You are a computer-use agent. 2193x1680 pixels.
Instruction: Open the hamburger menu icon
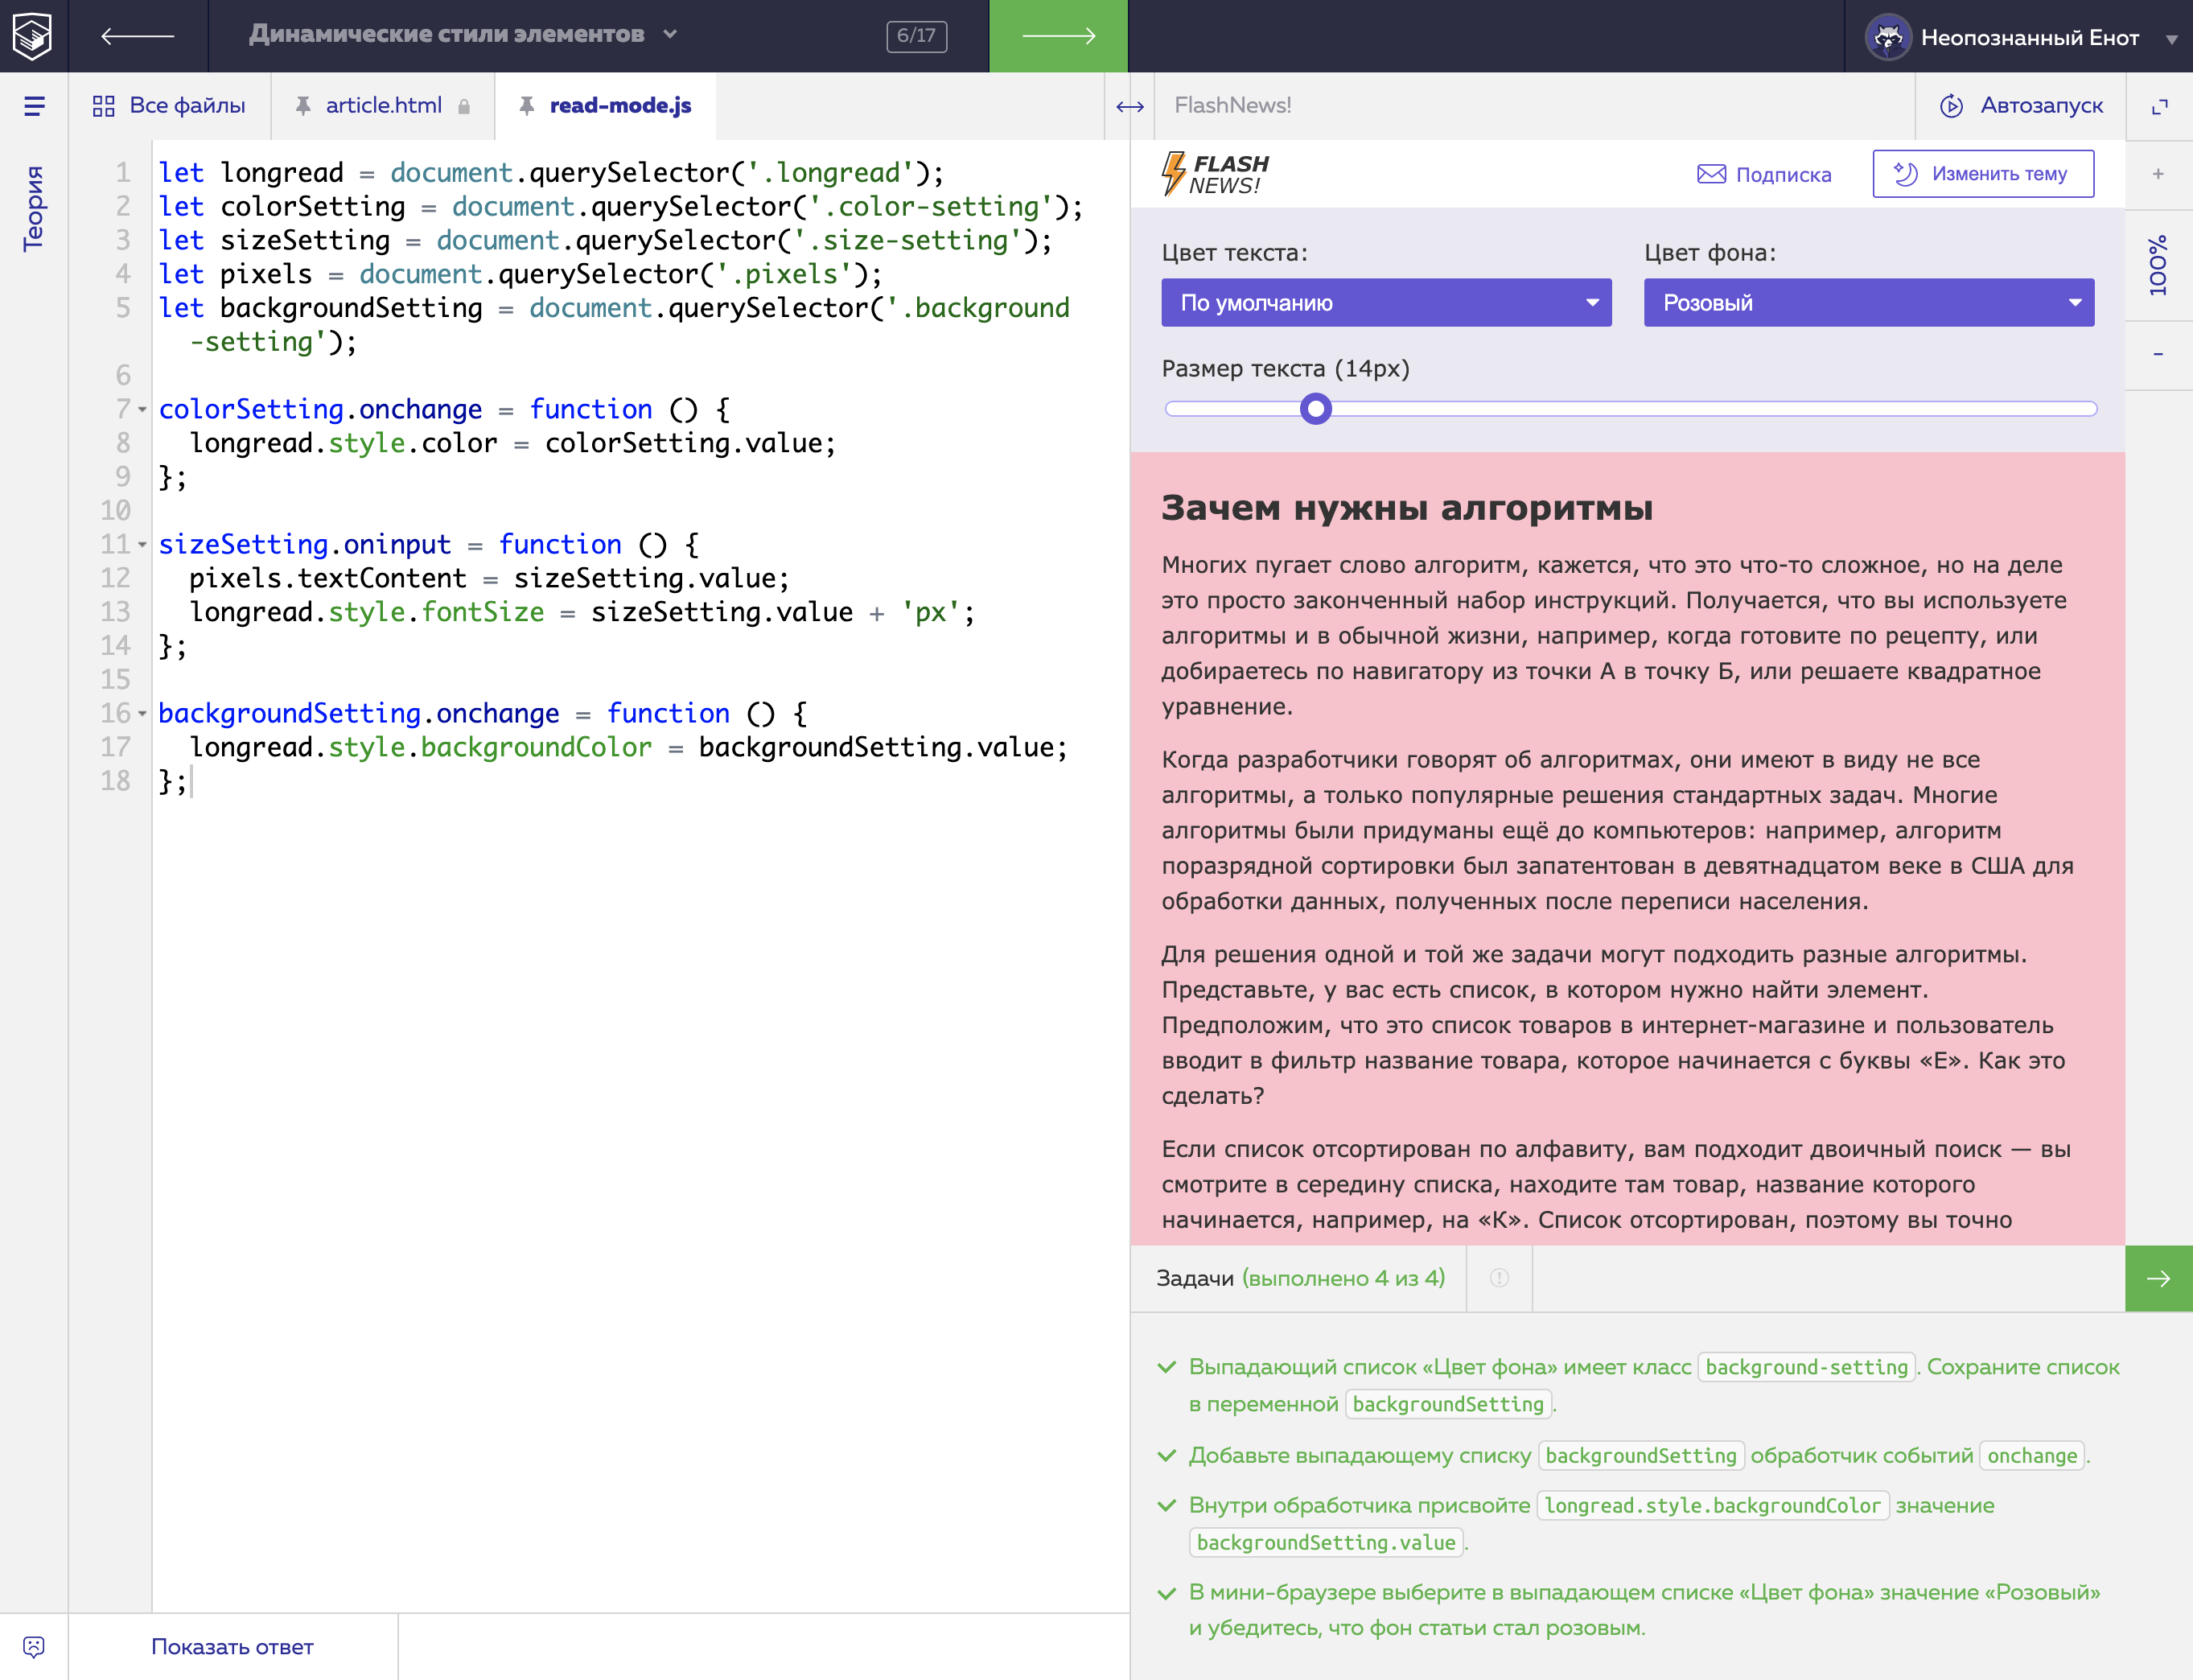34,106
